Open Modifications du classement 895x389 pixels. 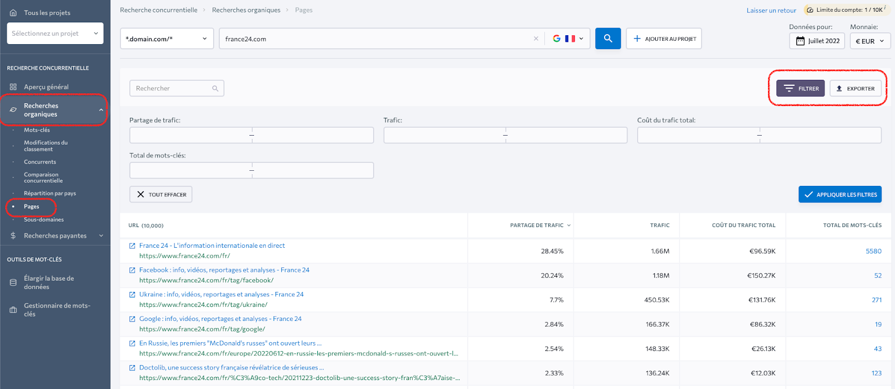coord(46,146)
